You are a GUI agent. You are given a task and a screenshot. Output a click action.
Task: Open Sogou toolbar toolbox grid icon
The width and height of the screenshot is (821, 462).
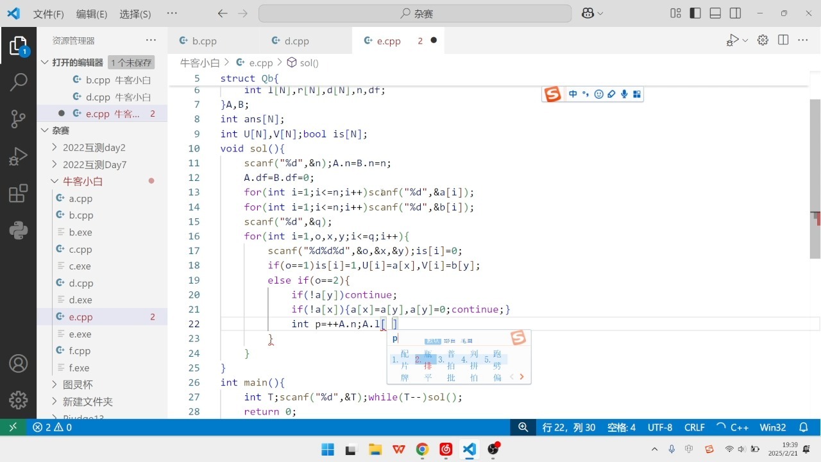(x=637, y=94)
